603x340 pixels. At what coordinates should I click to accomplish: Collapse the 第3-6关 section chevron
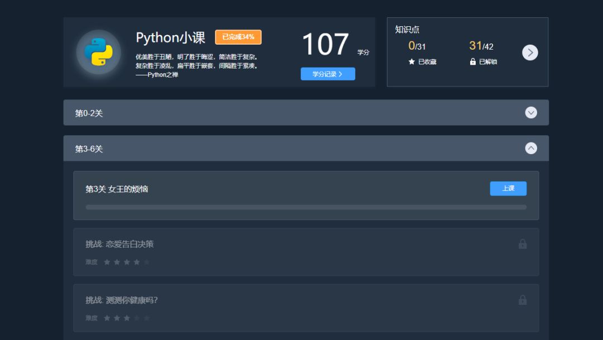pos(531,148)
